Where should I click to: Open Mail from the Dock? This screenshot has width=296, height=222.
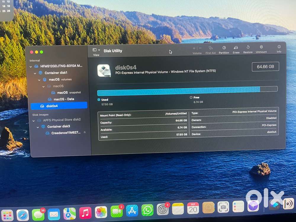pyautogui.click(x=54, y=214)
